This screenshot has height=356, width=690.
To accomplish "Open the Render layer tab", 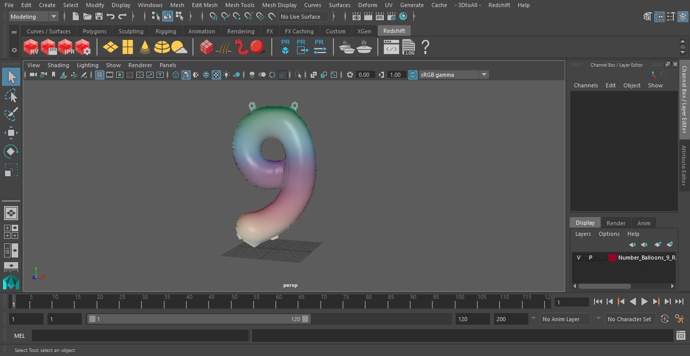I will (616, 223).
